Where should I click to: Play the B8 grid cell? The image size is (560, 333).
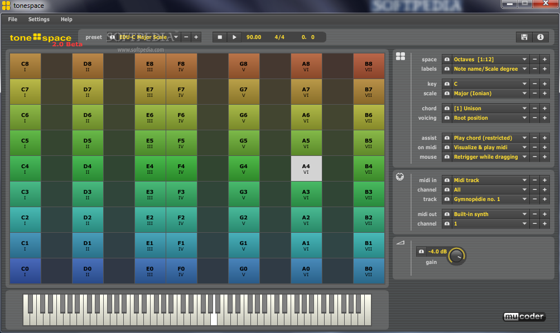pyautogui.click(x=369, y=66)
